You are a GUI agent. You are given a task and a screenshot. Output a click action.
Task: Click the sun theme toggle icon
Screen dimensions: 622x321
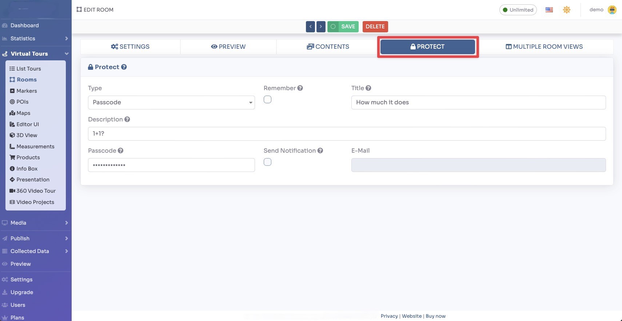click(x=566, y=10)
